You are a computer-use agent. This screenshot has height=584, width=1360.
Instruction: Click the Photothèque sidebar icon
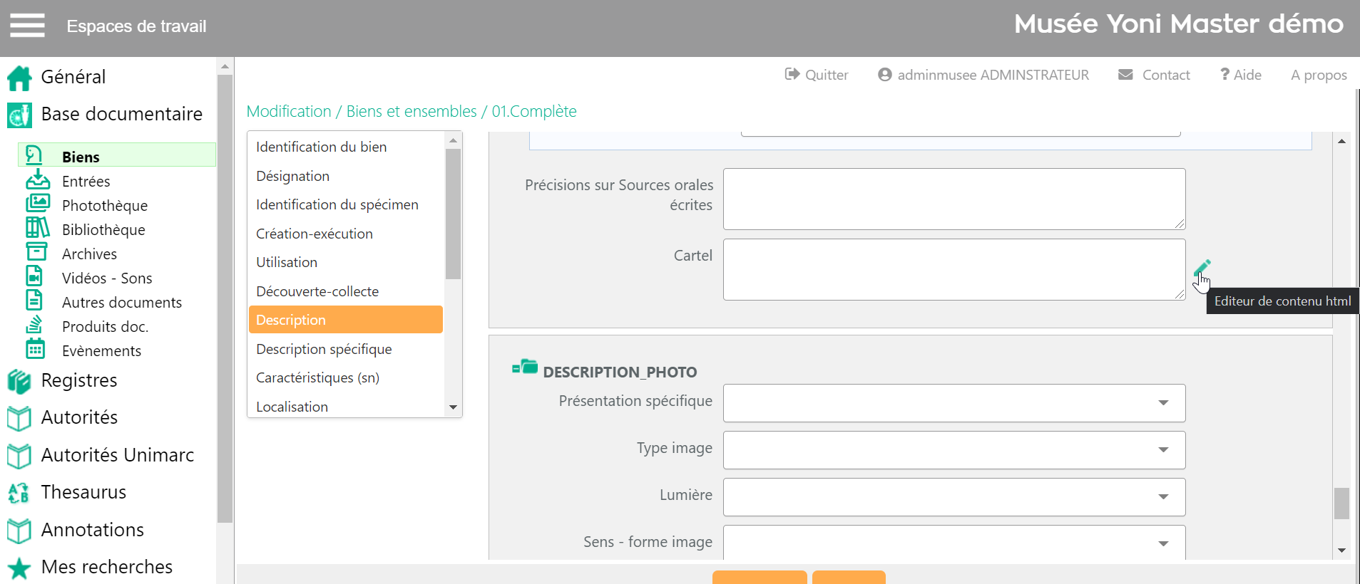[37, 204]
